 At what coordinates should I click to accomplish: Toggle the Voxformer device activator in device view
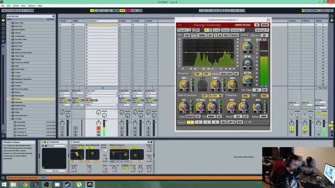(x=42, y=142)
